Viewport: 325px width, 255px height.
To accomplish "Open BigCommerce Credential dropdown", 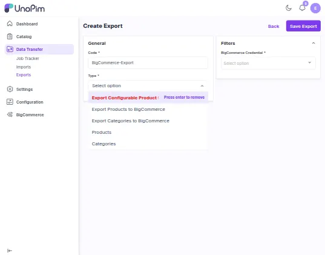I will [x=268, y=63].
